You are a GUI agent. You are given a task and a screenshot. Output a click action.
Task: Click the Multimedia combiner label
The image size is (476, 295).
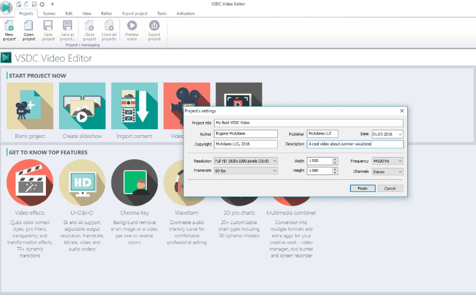[291, 213]
